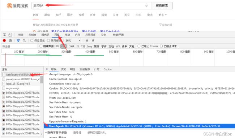Click the inspect element picker icon
235x138 pixels.
point(4,35)
